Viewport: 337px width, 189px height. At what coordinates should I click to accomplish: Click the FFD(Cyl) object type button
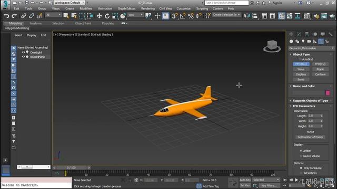[x=320, y=64]
